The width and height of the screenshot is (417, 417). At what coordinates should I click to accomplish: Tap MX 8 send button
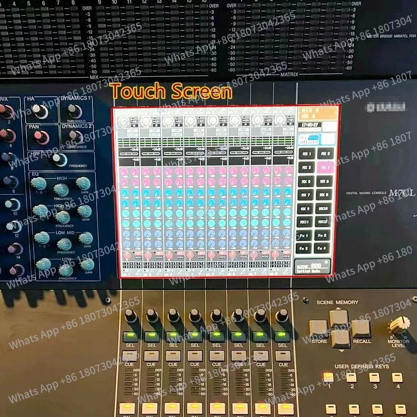(x=324, y=195)
